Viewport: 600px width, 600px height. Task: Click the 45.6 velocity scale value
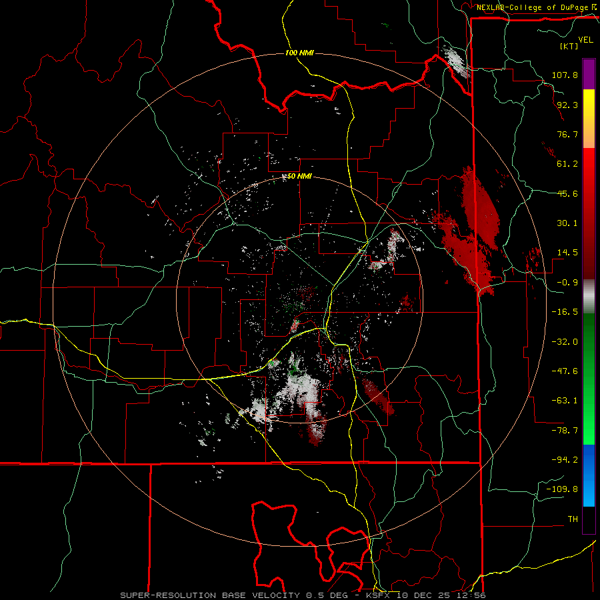(x=567, y=193)
